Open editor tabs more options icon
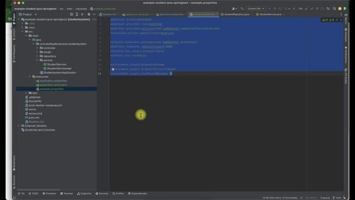The height and width of the screenshot is (200, 355). point(341,14)
